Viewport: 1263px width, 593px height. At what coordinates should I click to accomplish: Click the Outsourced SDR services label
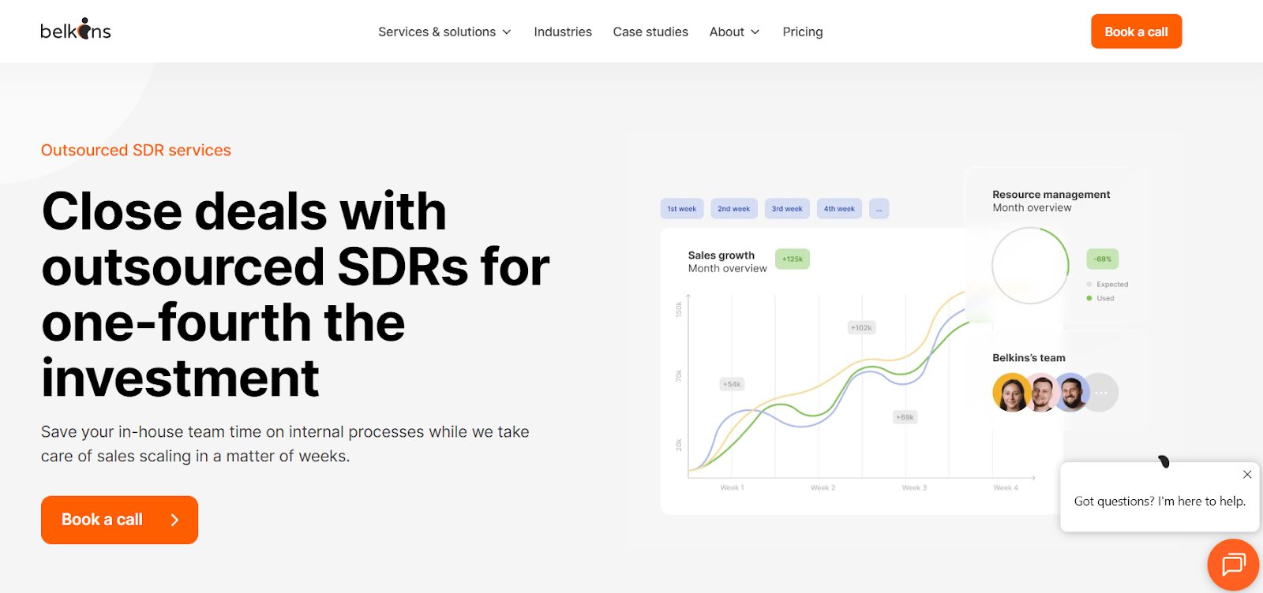point(136,150)
